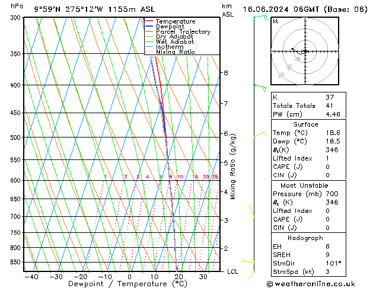Click the wind barb at 400 hPa

[x=259, y=87]
